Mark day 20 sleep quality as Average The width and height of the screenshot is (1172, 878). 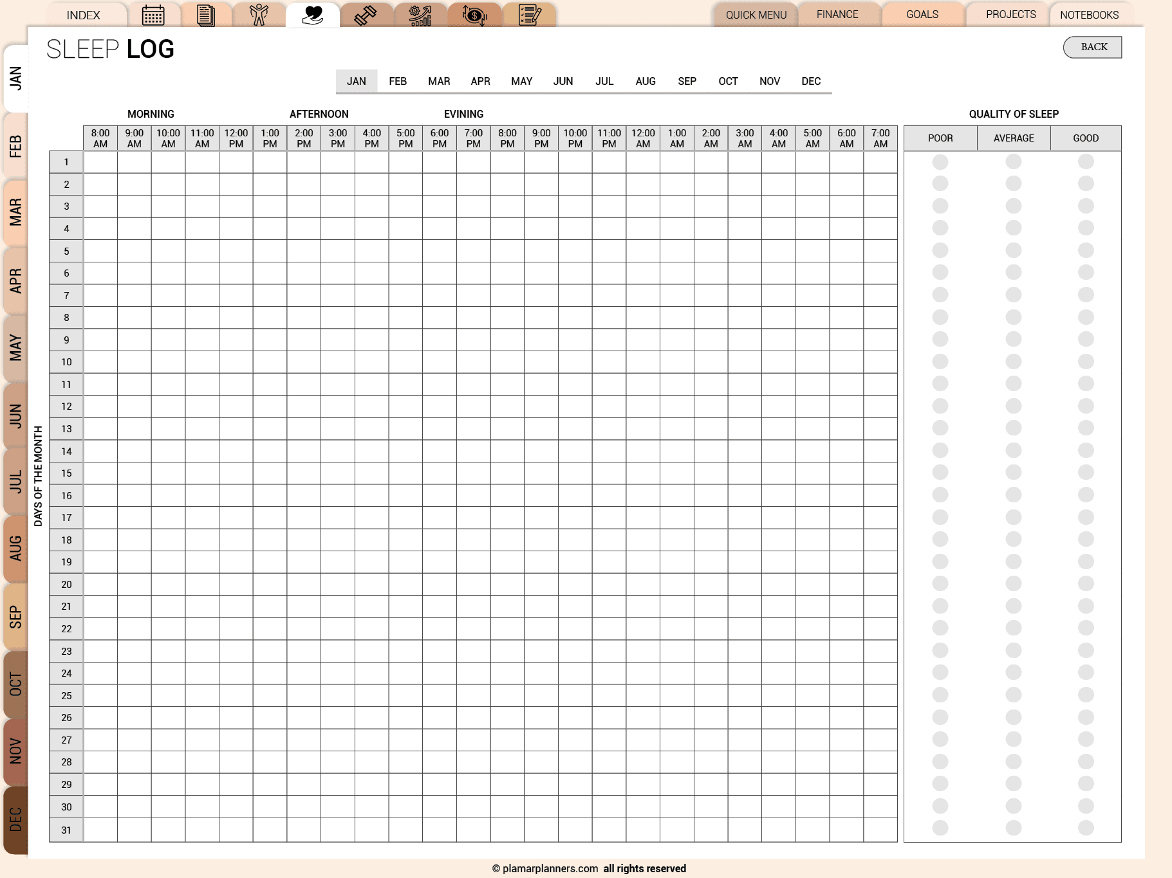point(1014,583)
